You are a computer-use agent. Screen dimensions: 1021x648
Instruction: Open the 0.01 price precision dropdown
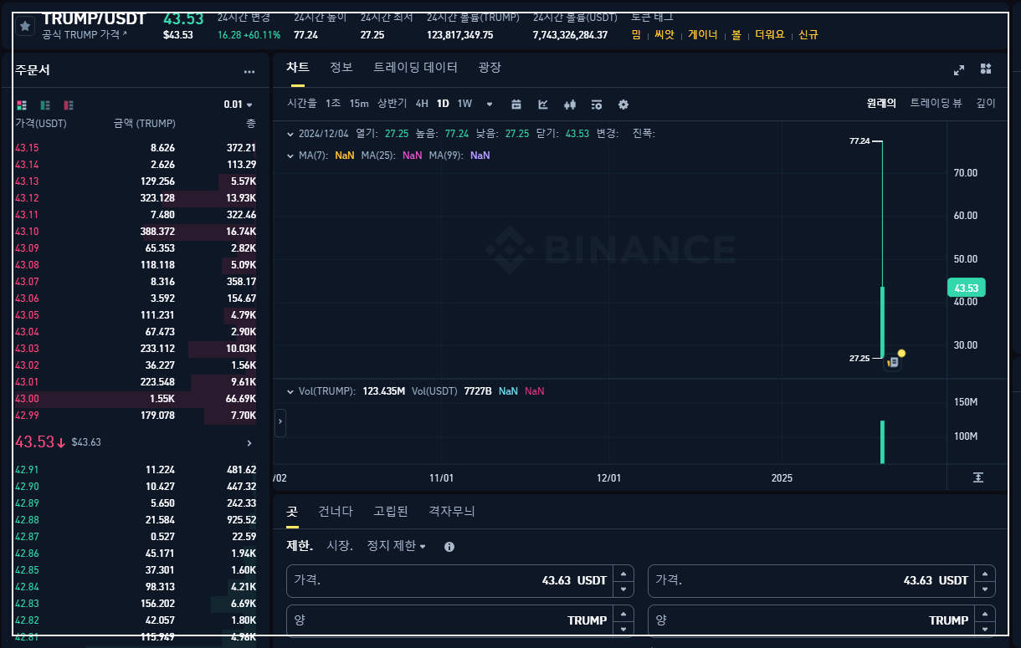(x=238, y=105)
